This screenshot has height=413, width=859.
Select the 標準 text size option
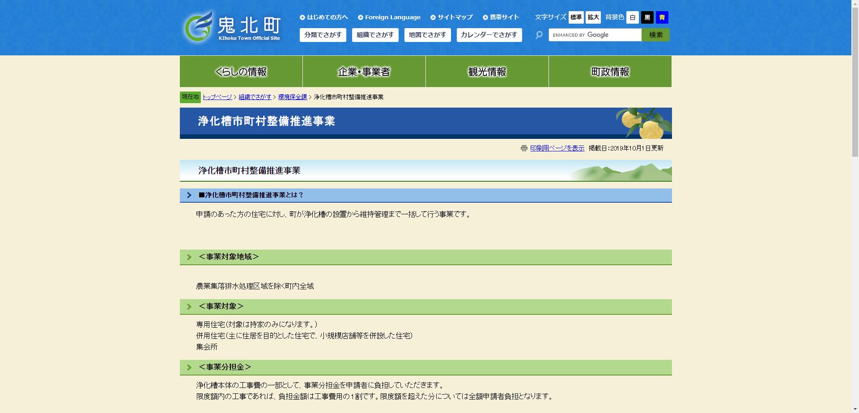577,17
